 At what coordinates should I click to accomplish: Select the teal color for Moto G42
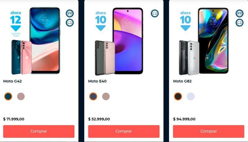pyautogui.click(x=8, y=97)
